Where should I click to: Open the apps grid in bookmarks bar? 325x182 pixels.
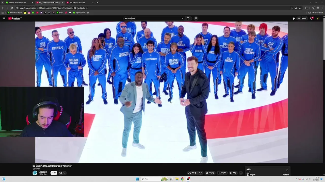click(x=3, y=13)
